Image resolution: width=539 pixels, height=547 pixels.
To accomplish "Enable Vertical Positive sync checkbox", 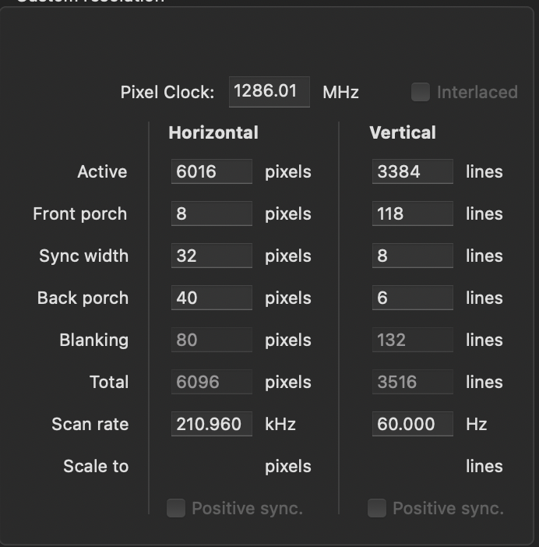I will click(x=378, y=509).
